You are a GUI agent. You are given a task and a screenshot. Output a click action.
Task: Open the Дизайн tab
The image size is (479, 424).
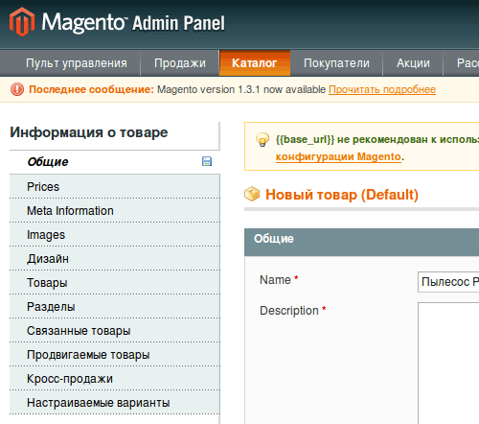115,258
